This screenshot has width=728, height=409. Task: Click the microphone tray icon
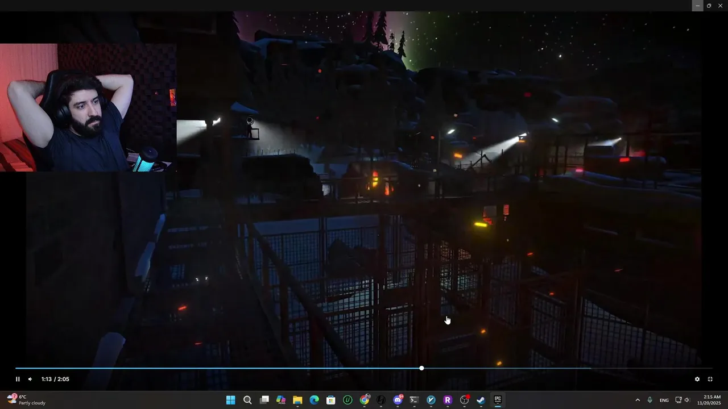[x=650, y=400]
